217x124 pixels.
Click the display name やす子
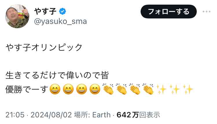coord(45,12)
